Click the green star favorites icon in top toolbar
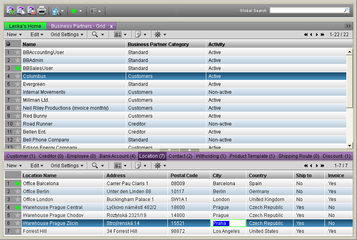This screenshot has width=357, height=240. [x=73, y=11]
